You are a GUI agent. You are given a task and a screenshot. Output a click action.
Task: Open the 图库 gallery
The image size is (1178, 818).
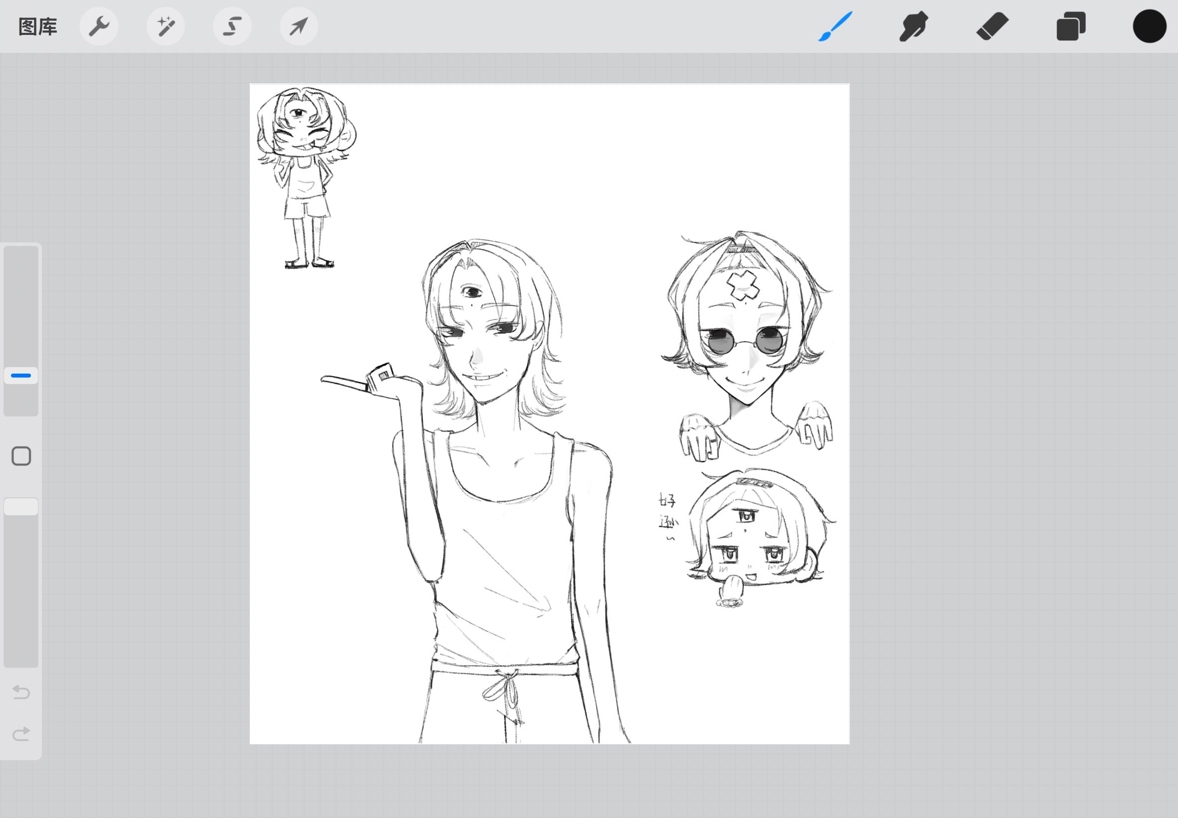[37, 26]
